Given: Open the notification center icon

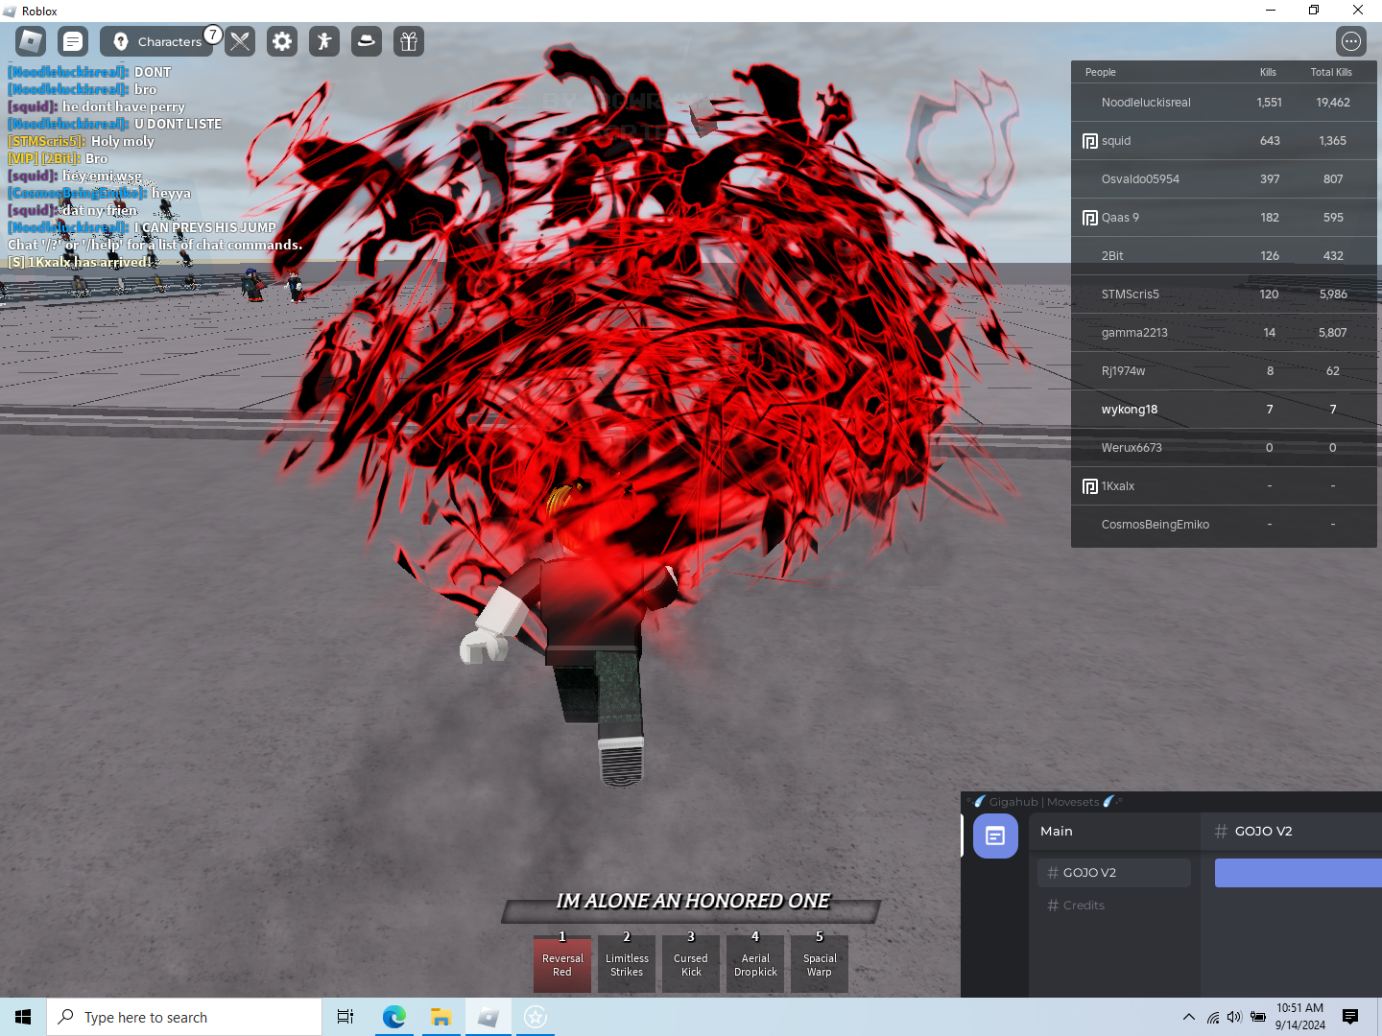Looking at the screenshot, I should point(1350,1017).
